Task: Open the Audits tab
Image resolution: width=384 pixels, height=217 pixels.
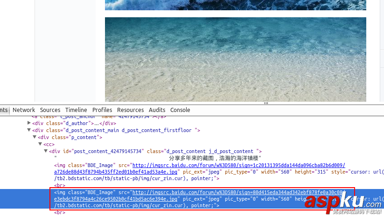Action: [x=157, y=110]
